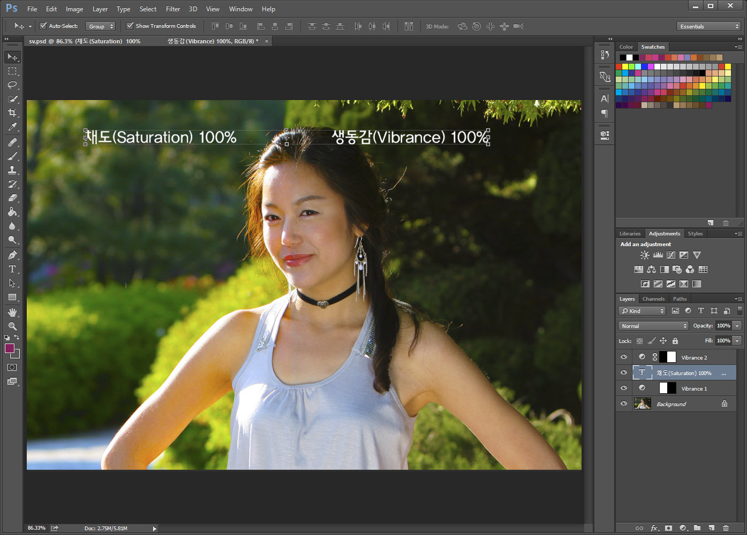
Task: Create a new layer
Action: [711, 528]
